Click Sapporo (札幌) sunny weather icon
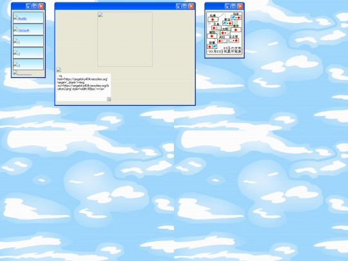Viewport: 348px width, 261px height. tap(213, 19)
